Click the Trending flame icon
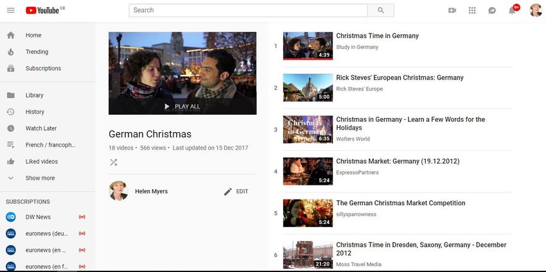The image size is (546, 272). [11, 52]
